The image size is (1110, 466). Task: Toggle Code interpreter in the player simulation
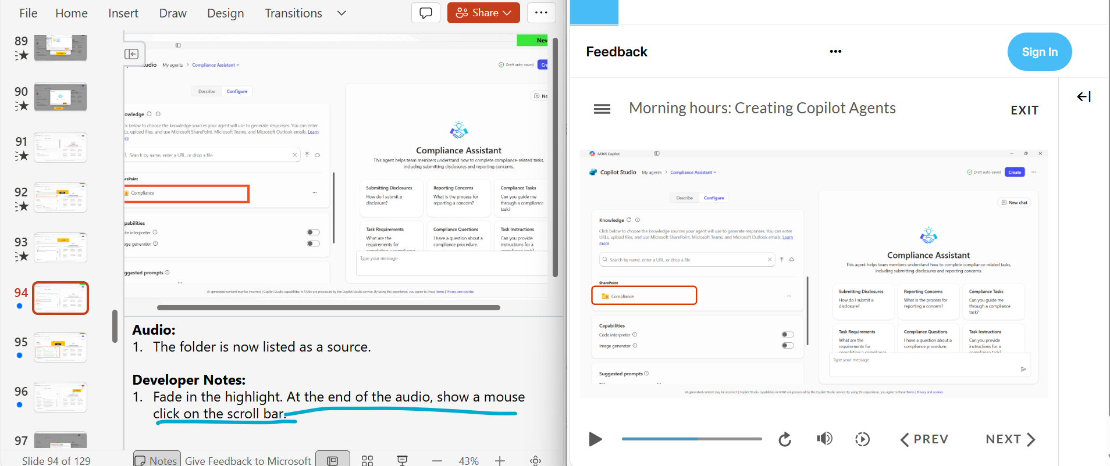(788, 334)
